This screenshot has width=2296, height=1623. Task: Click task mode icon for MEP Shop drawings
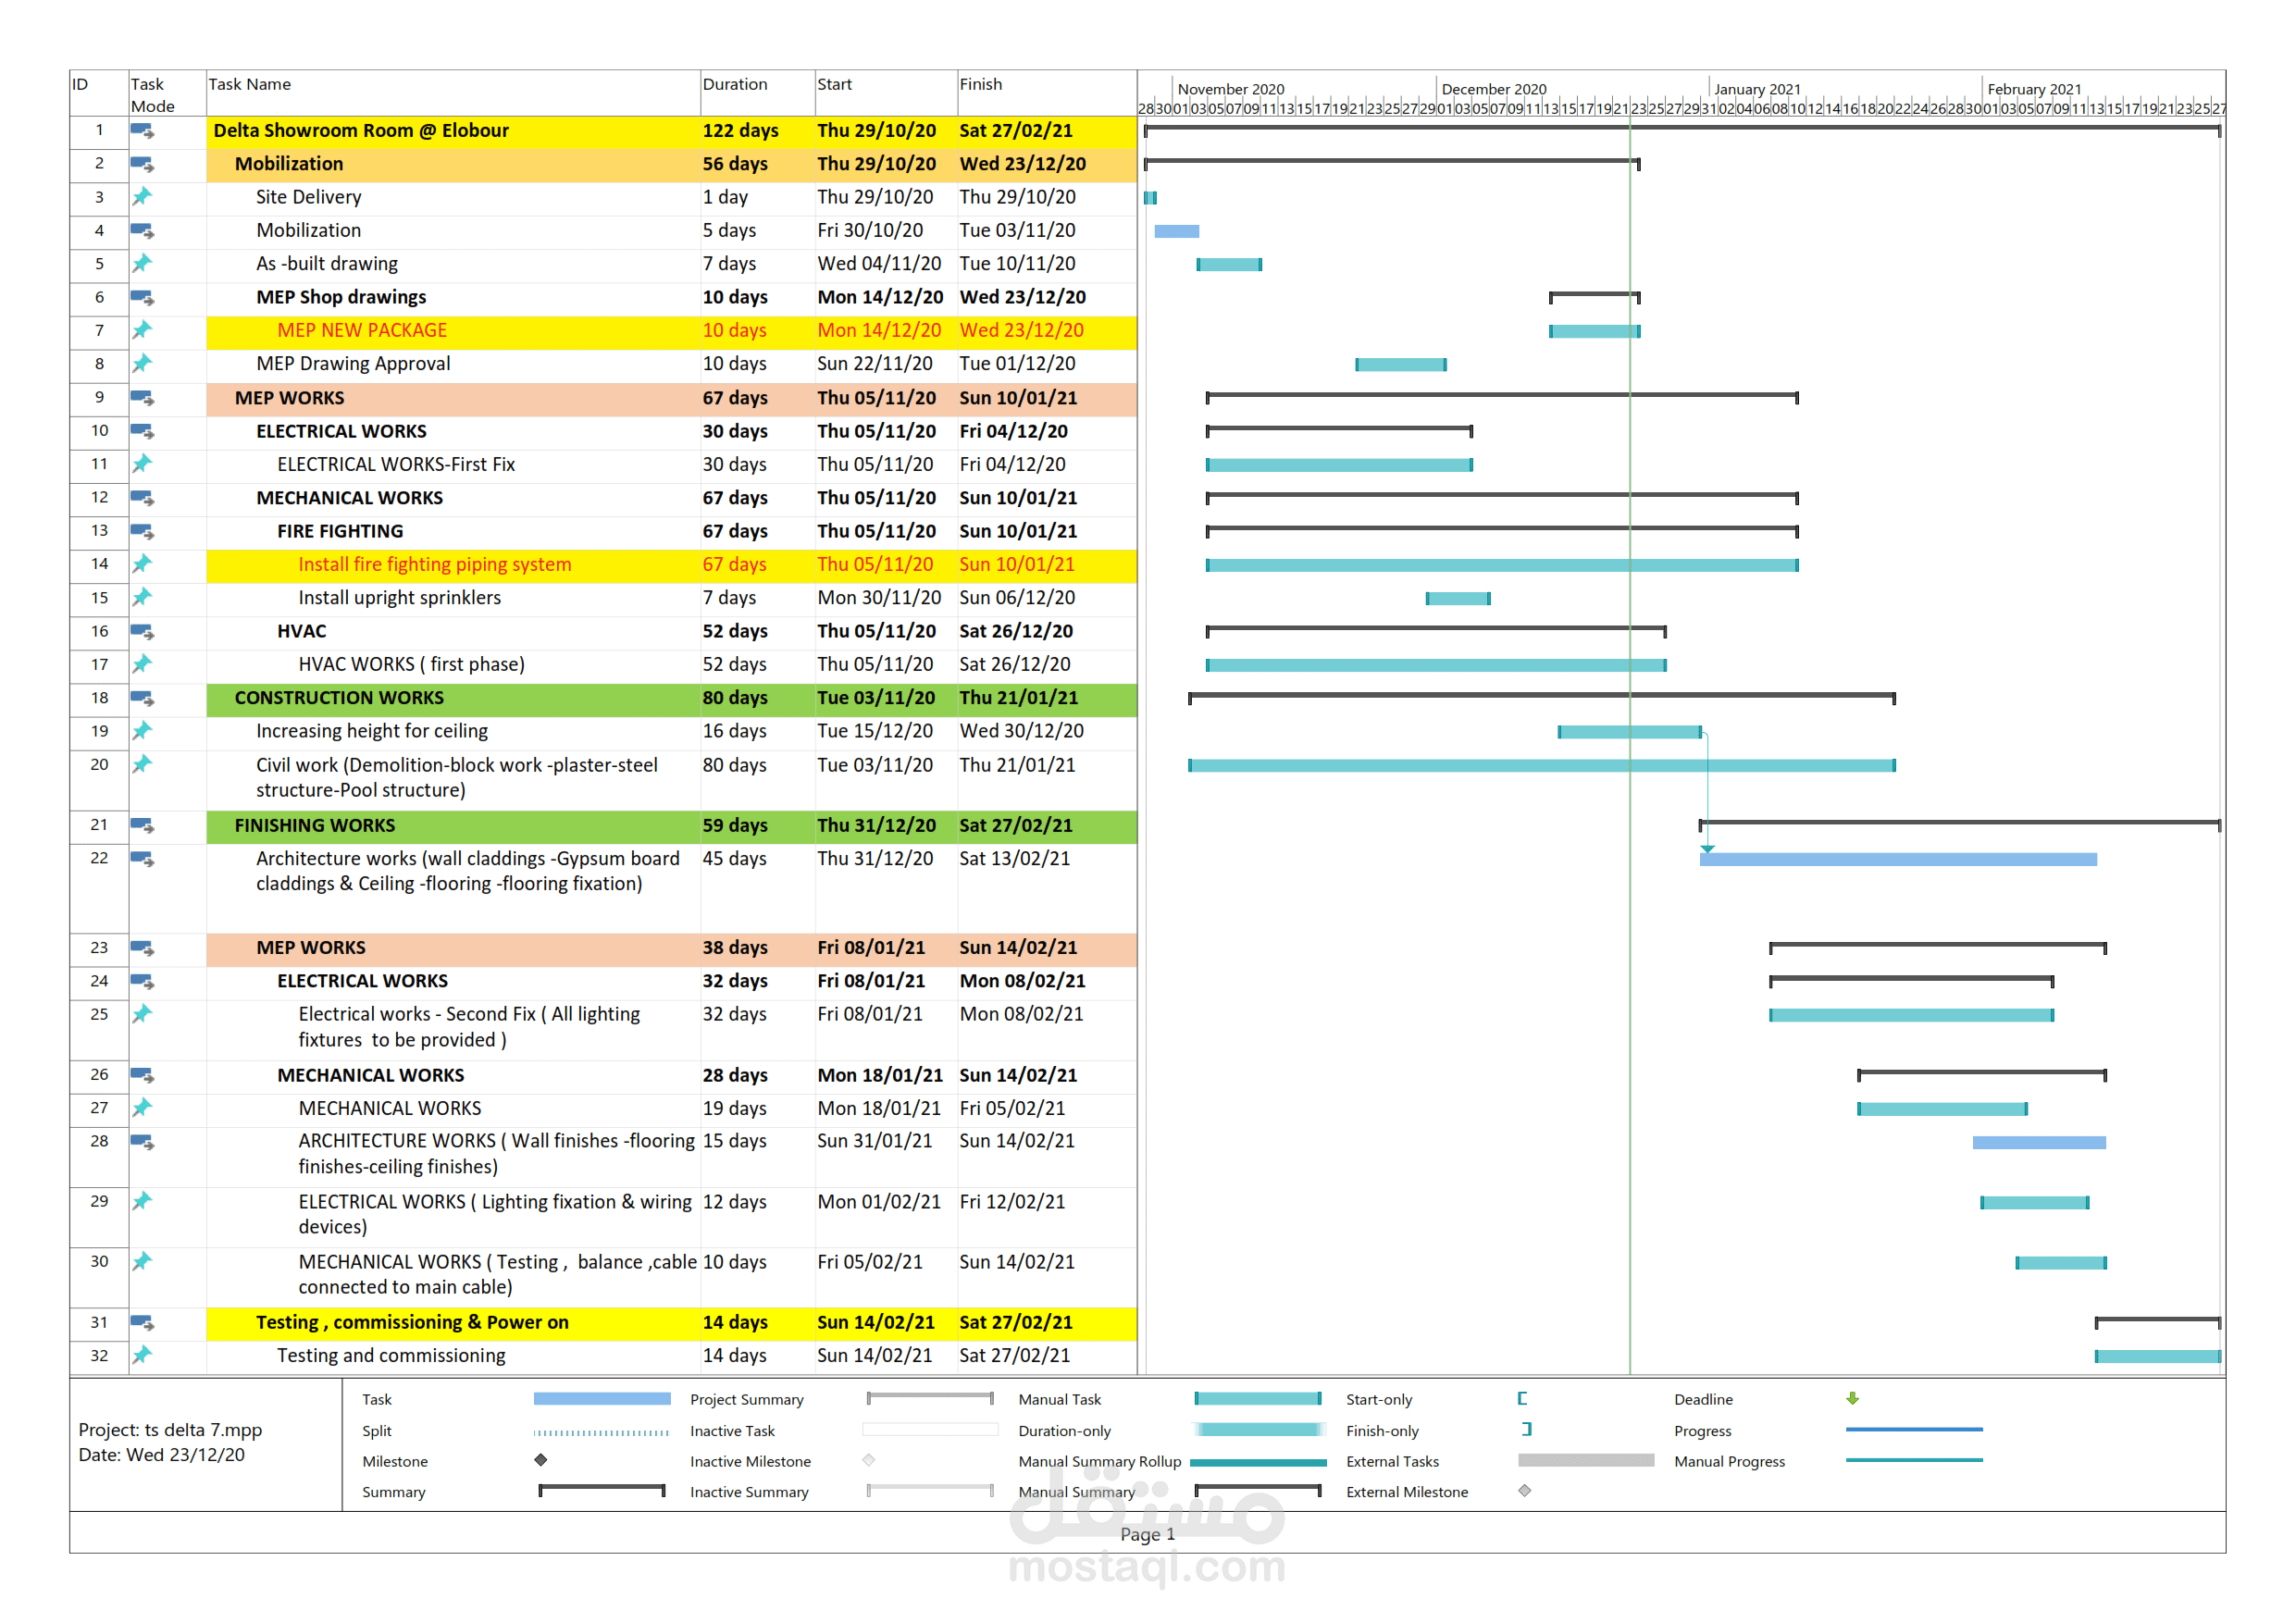(x=142, y=298)
